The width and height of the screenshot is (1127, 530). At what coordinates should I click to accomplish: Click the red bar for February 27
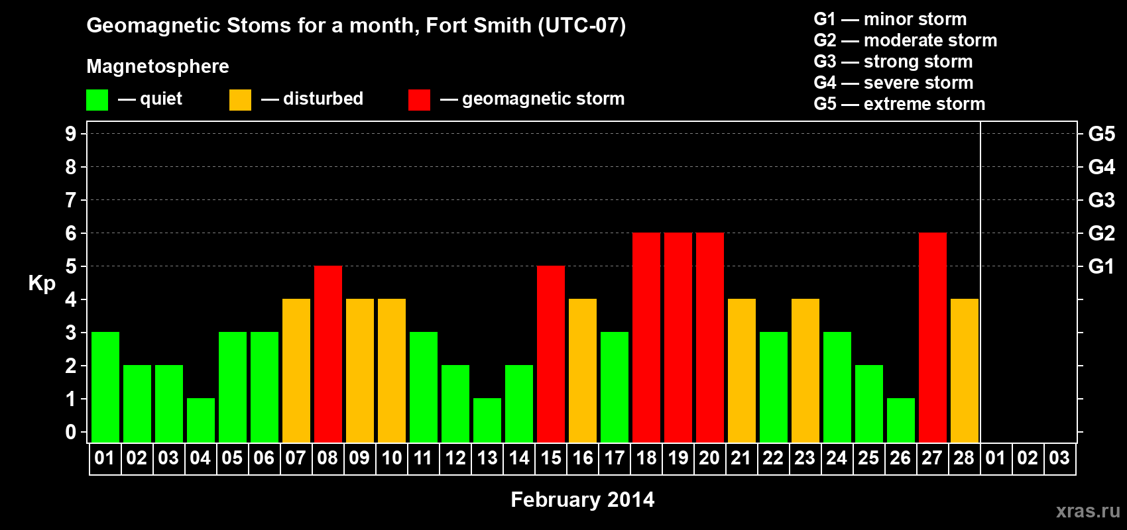tap(933, 337)
